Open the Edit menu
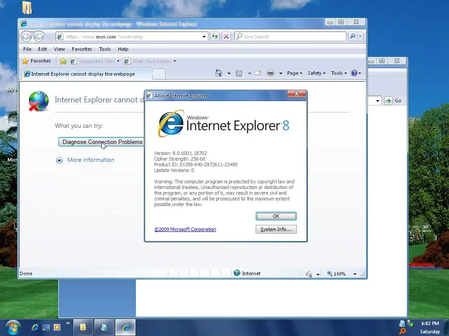The width and height of the screenshot is (449, 336). coord(43,49)
